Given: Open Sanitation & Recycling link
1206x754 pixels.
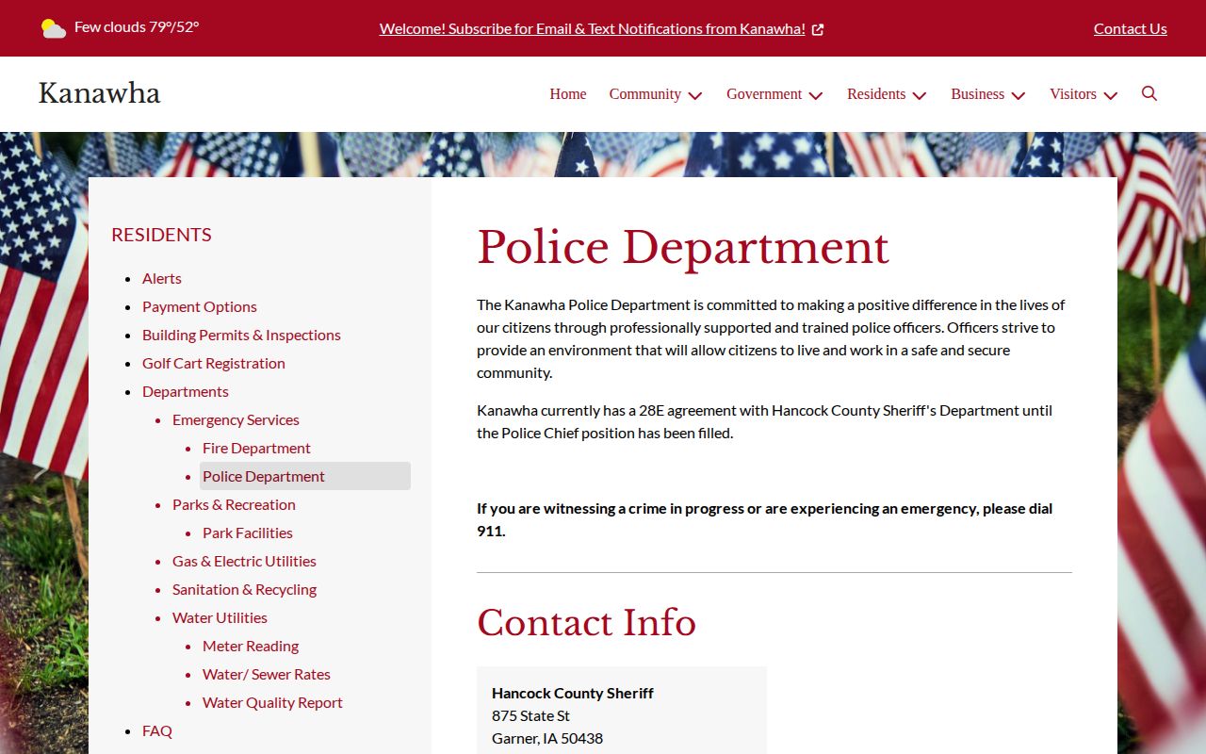Looking at the screenshot, I should (x=244, y=589).
